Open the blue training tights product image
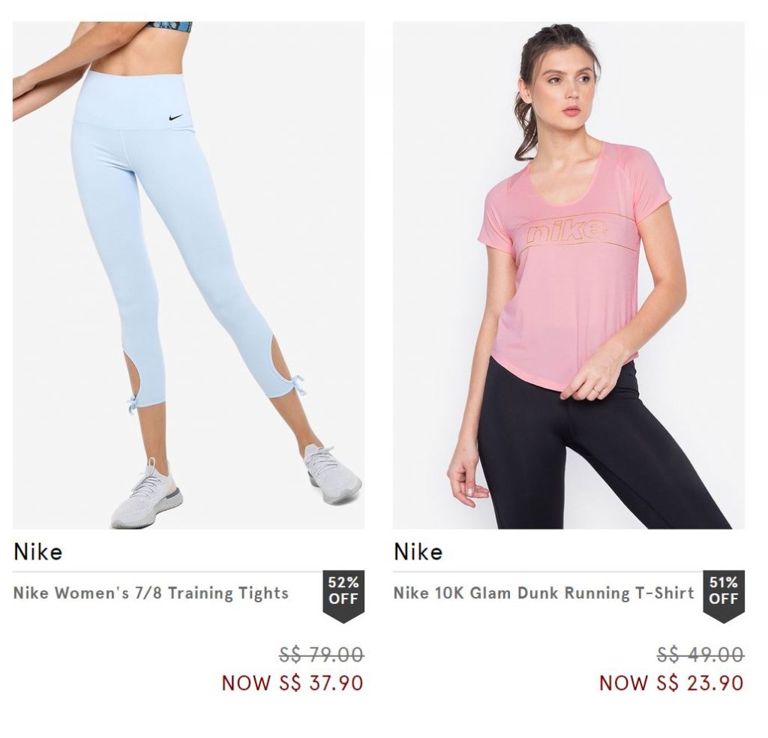 [x=188, y=275]
